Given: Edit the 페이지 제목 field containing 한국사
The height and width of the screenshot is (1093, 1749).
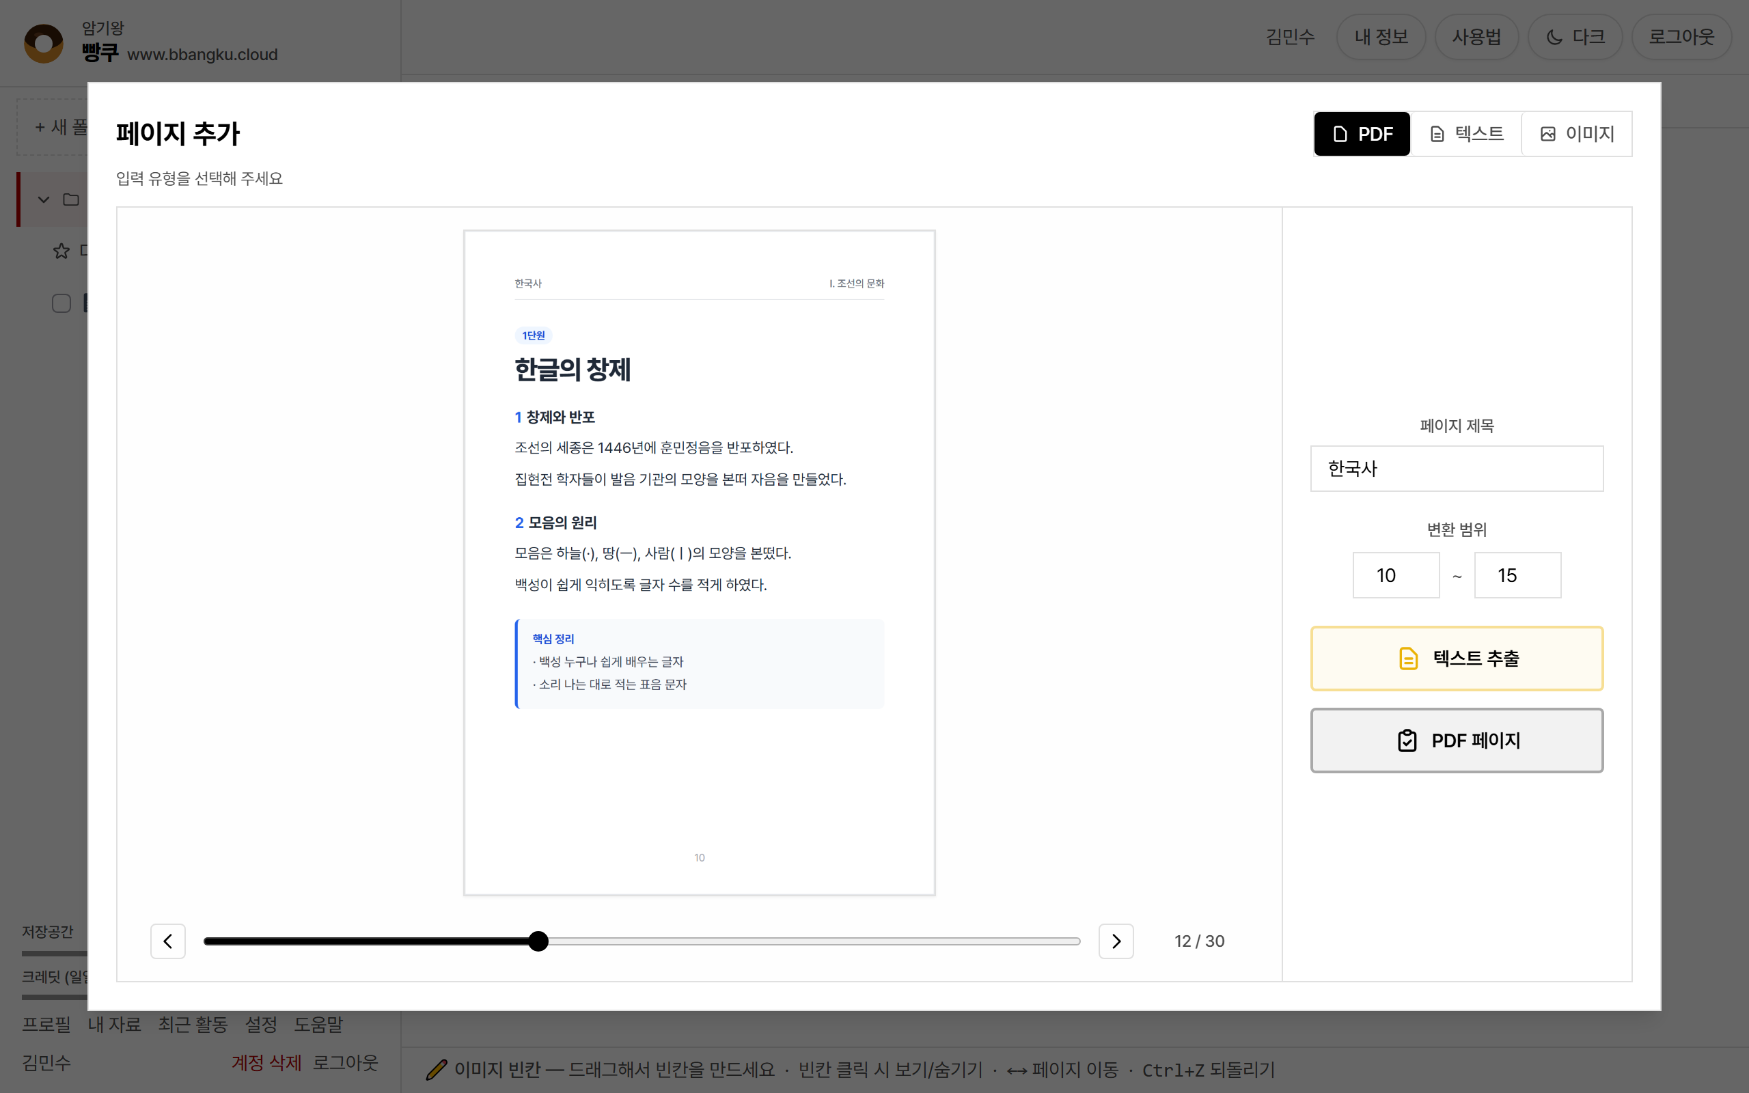Looking at the screenshot, I should point(1457,469).
